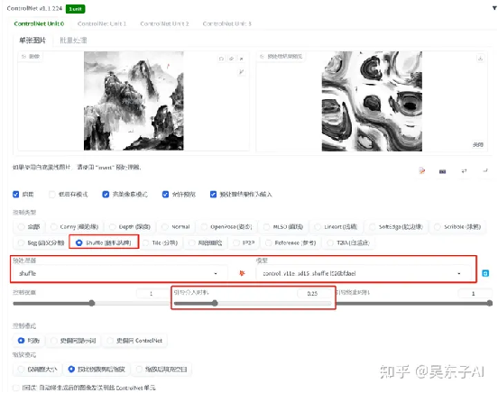
Task: Open the control_v11e_sd15_shuffle model dropdown
Action: (363, 273)
